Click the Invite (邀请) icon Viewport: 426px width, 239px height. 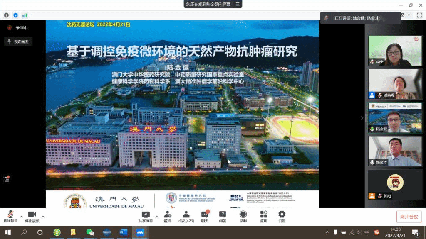tap(168, 215)
